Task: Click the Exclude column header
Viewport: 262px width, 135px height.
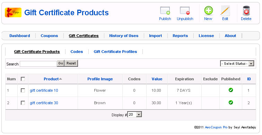Action: point(210,79)
